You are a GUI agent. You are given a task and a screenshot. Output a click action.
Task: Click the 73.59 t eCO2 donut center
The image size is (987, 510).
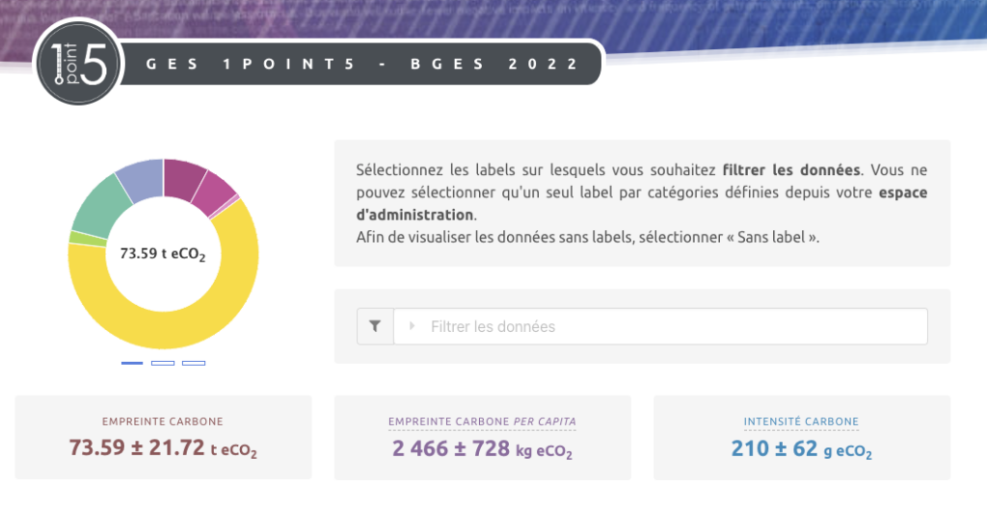(x=163, y=254)
